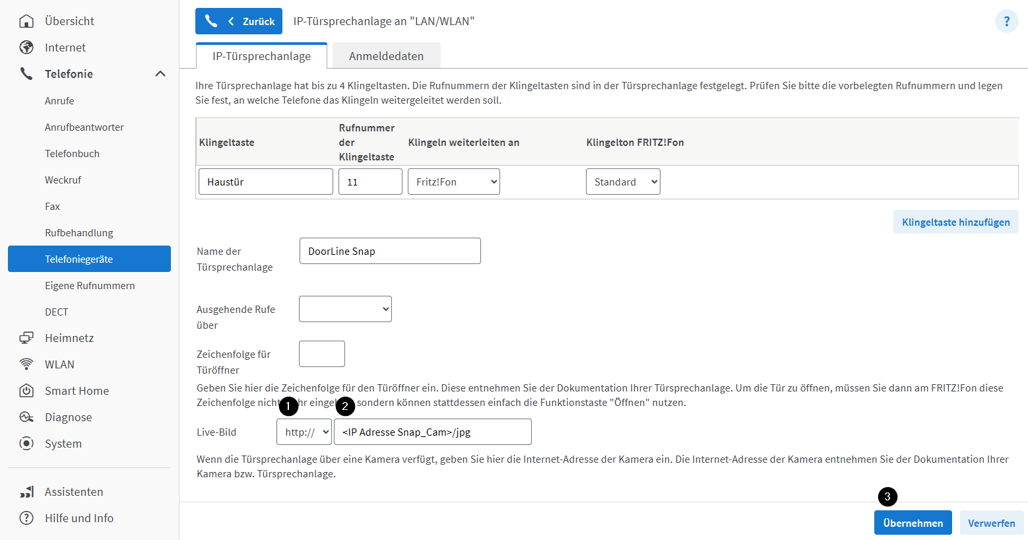Image resolution: width=1028 pixels, height=540 pixels.
Task: Open help with the question mark icon
Action: click(1006, 21)
